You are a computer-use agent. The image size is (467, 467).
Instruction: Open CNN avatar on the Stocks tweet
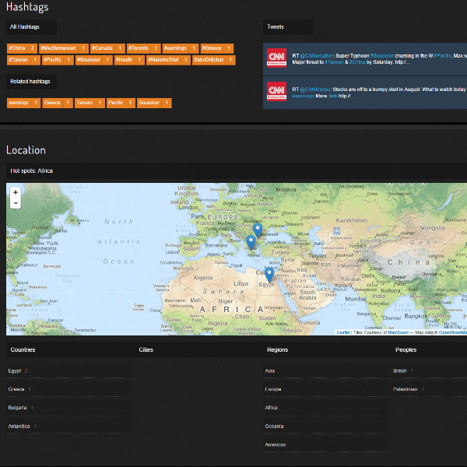pyautogui.click(x=276, y=91)
